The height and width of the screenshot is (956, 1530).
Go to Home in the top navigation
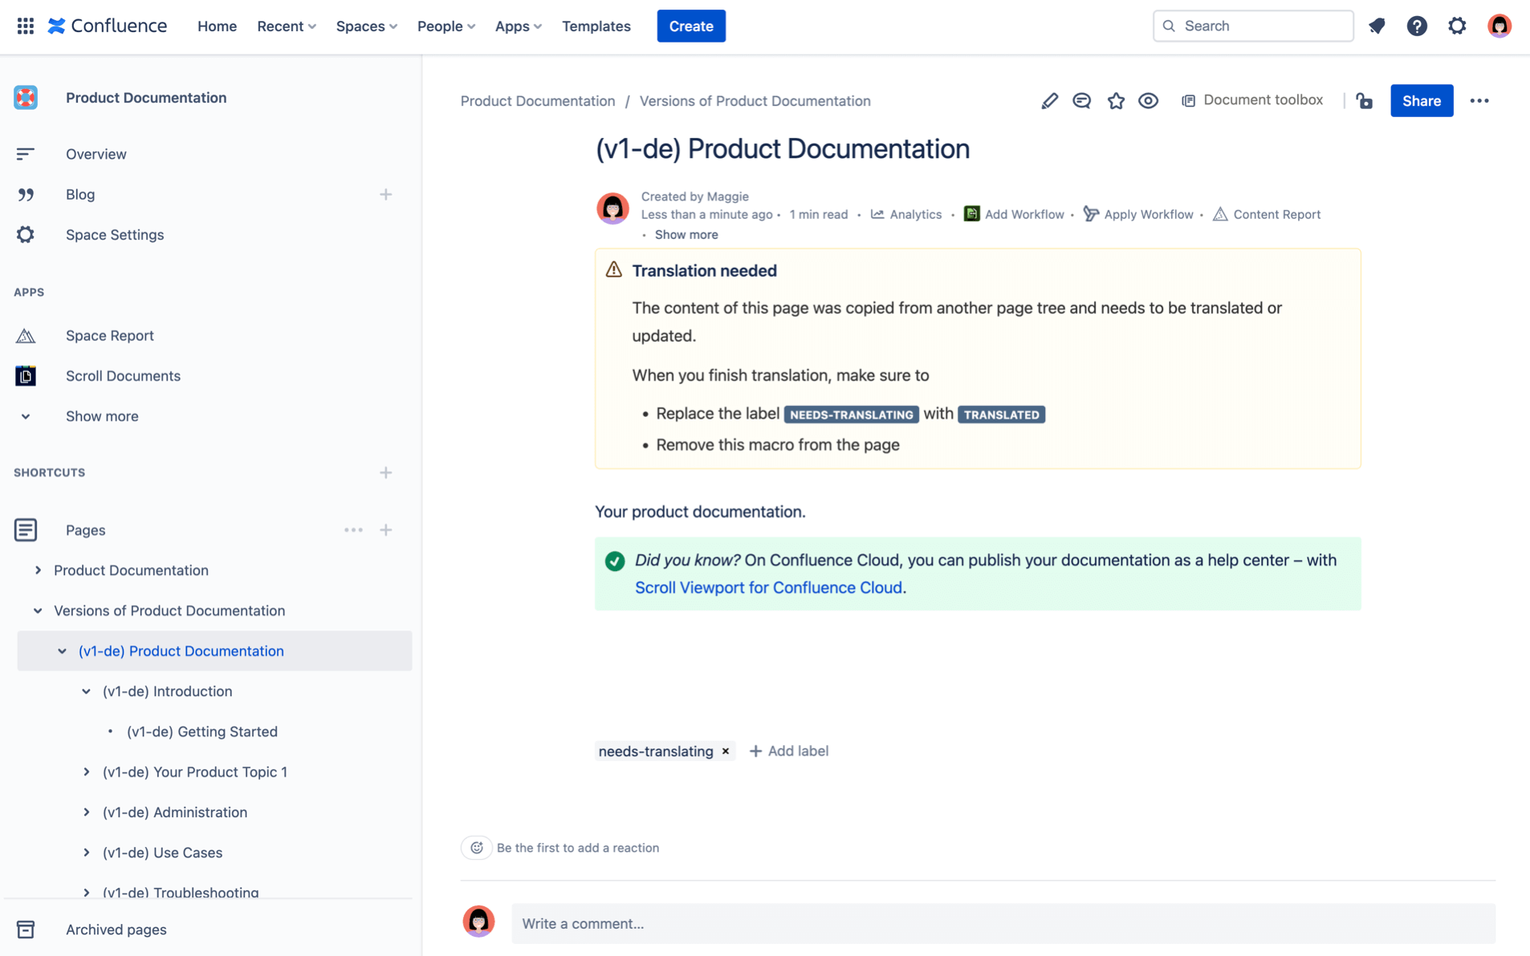coord(217,26)
